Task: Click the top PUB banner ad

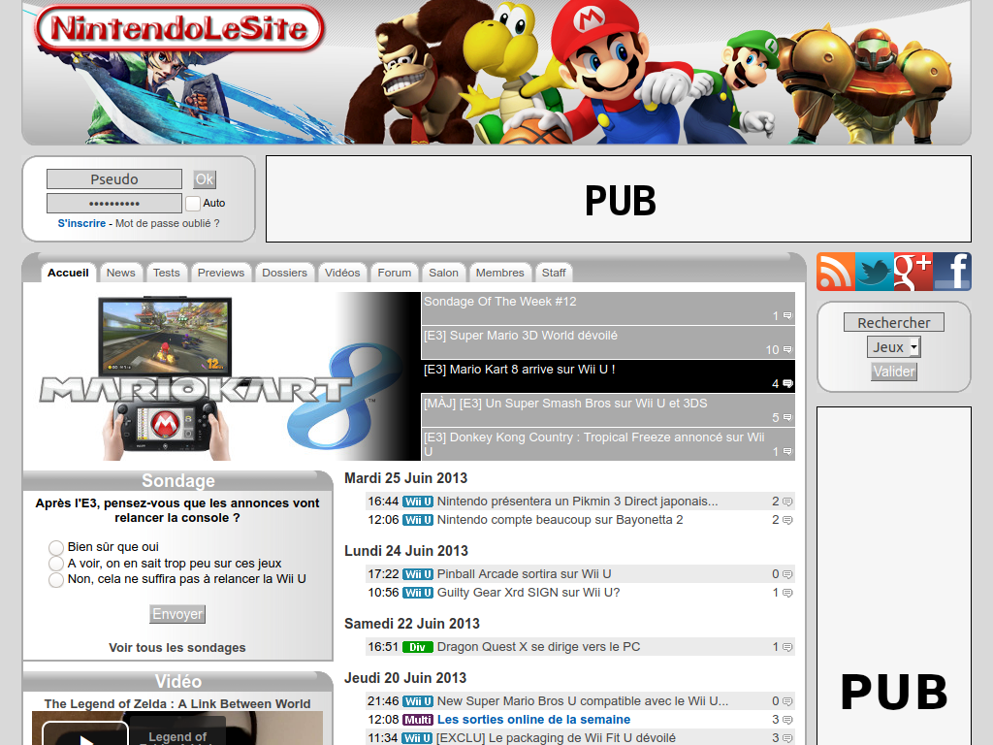Action: 619,199
